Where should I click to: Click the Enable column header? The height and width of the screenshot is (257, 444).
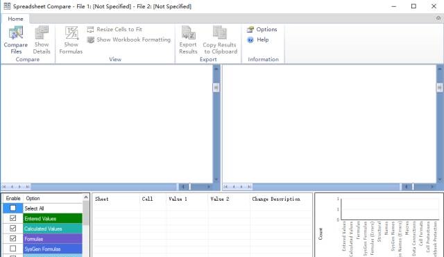[x=13, y=199]
